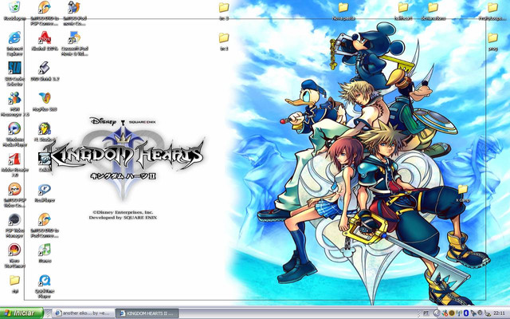The image size is (510, 319).
Task: Launch Nero StartSmart shortcut
Action: (x=14, y=250)
